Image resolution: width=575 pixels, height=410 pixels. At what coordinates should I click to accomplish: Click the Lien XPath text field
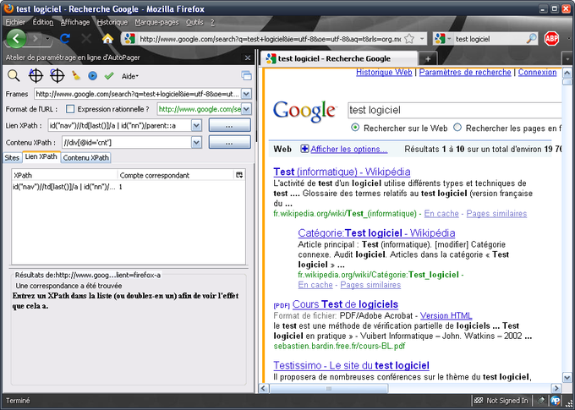click(x=119, y=126)
